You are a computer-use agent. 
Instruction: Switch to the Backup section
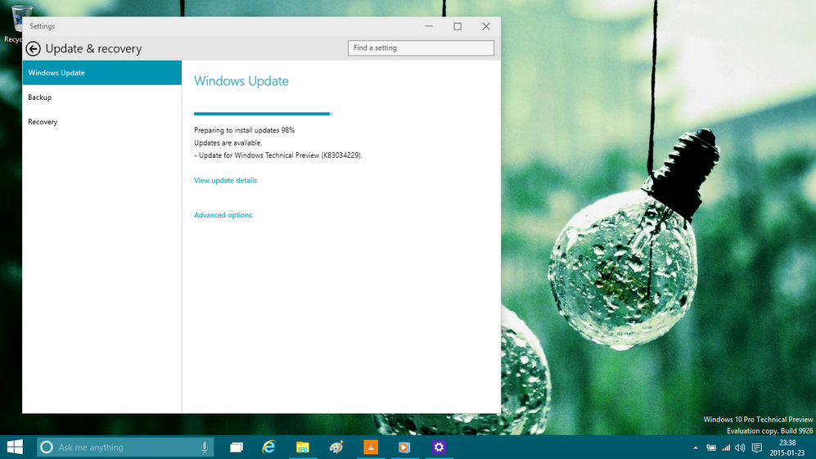tap(40, 97)
